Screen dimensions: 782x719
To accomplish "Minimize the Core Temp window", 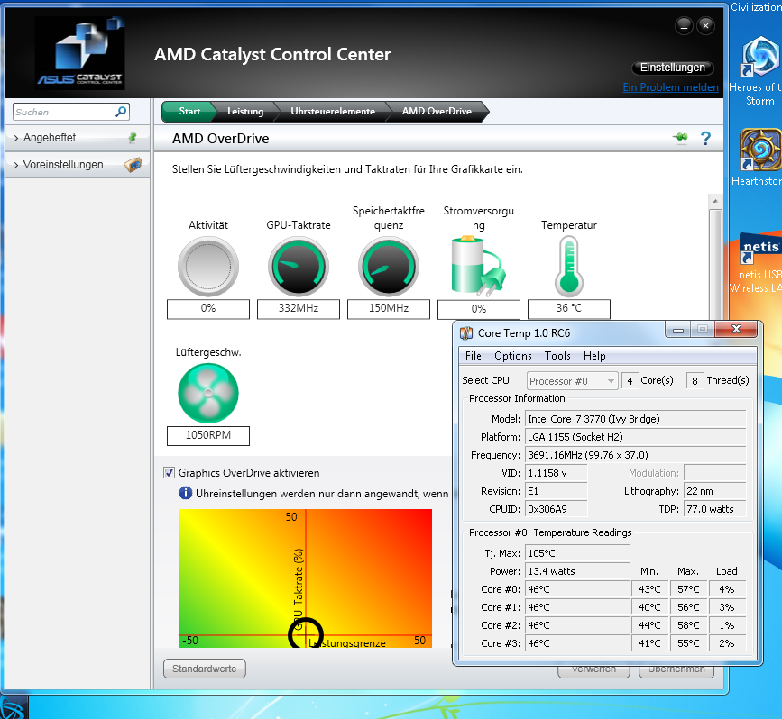I will pyautogui.click(x=677, y=330).
